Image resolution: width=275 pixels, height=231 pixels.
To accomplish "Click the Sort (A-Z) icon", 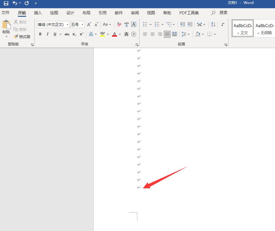I will coord(213,24).
